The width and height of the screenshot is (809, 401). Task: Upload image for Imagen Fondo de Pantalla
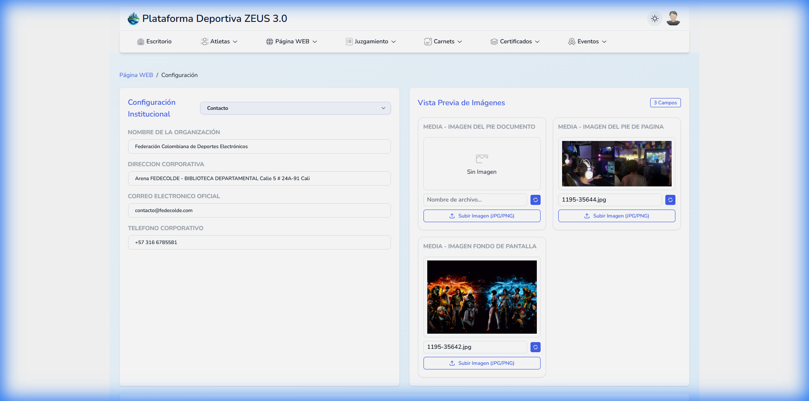click(482, 363)
